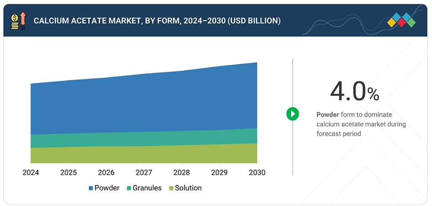The width and height of the screenshot is (432, 206).
Task: Select the Powder legend label
Action: click(x=107, y=188)
